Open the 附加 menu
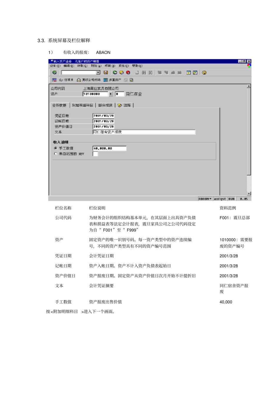This screenshot has width=280, height=397. click(96, 66)
